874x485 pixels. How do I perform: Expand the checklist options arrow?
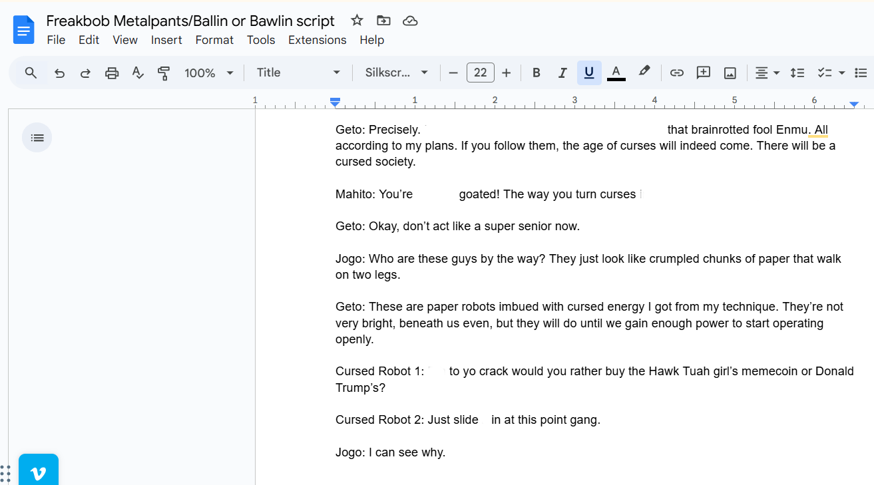pos(841,73)
